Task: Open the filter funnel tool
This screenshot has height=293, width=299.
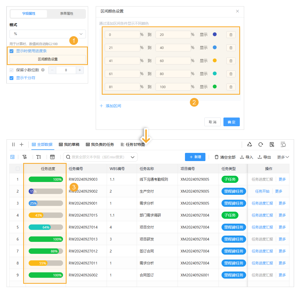Action: pyautogui.click(x=25, y=157)
